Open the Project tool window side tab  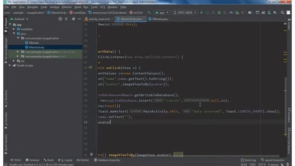(6, 25)
